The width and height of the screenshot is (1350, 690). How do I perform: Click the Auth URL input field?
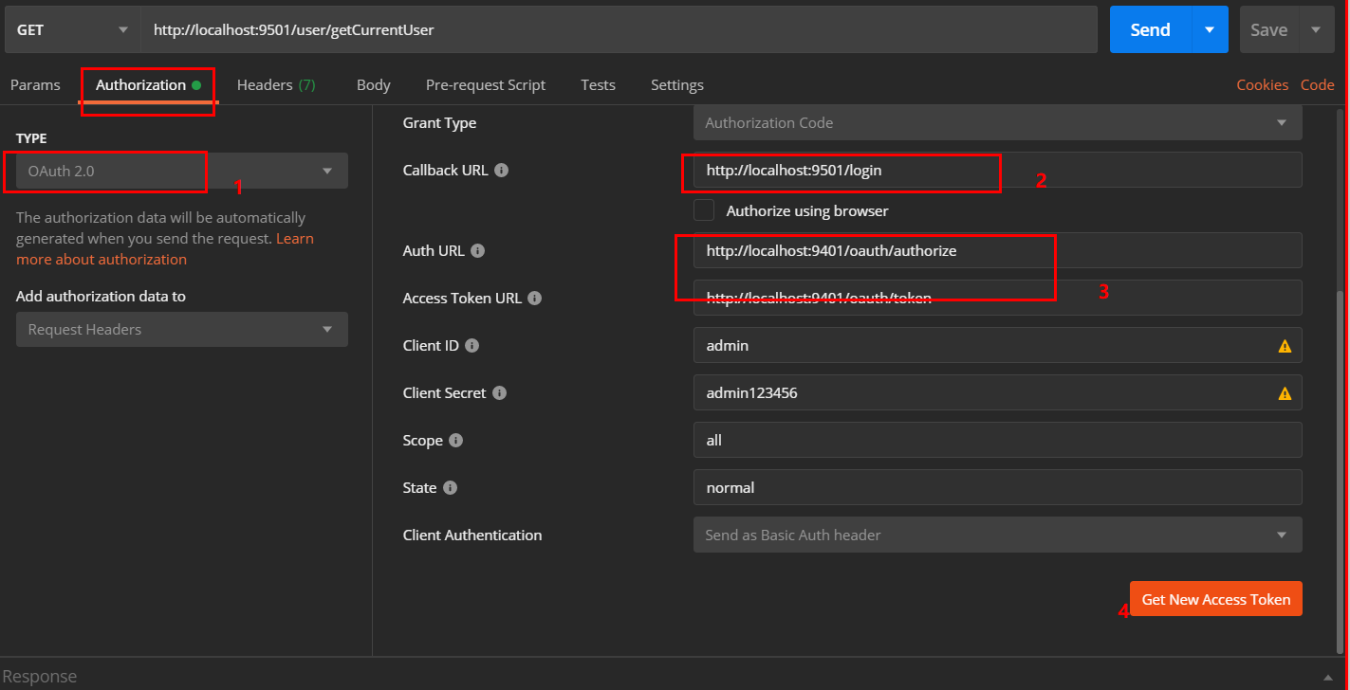coord(998,251)
